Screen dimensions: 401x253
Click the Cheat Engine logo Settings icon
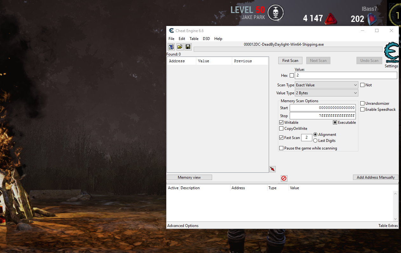pyautogui.click(x=391, y=53)
